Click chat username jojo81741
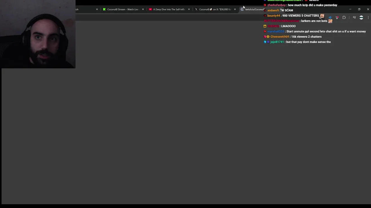Image resolution: width=371 pixels, height=208 pixels. 277,42
